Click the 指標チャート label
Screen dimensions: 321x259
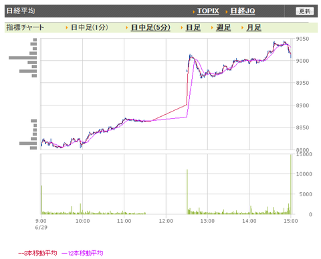pos(25,27)
